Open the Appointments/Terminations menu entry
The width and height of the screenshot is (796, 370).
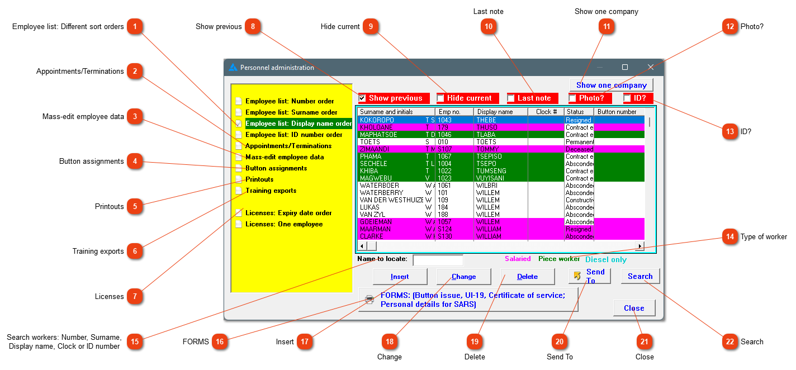pos(288,146)
